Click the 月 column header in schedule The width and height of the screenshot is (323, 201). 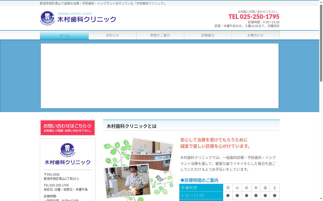click(x=228, y=188)
